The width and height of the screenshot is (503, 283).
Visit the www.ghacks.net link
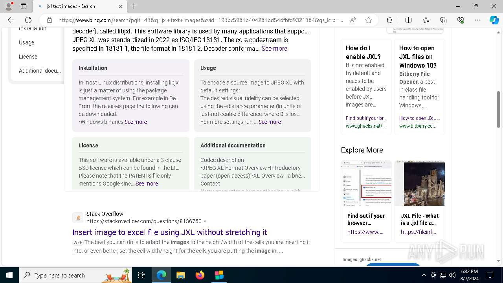tap(365, 126)
